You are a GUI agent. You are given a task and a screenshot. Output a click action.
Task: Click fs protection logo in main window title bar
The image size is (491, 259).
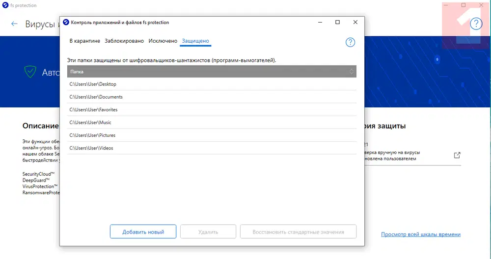[x=5, y=5]
